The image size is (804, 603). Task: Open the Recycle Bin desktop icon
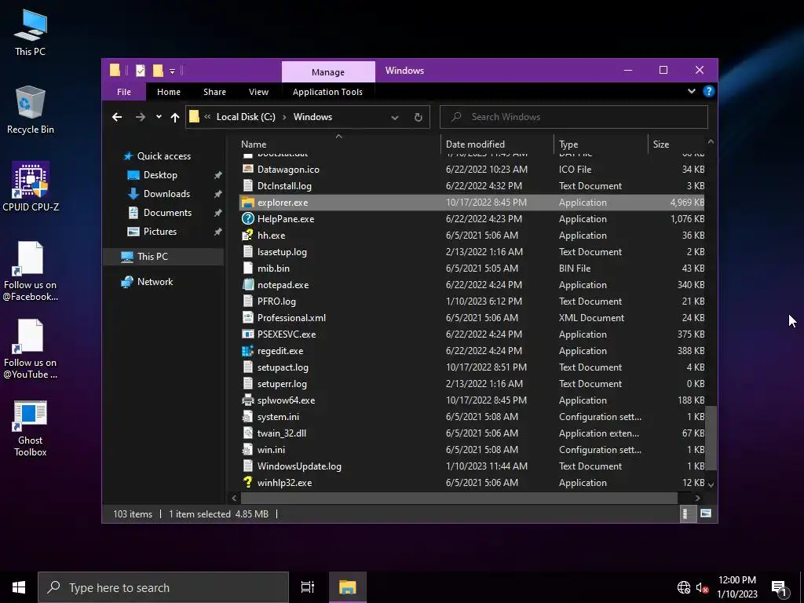click(31, 110)
